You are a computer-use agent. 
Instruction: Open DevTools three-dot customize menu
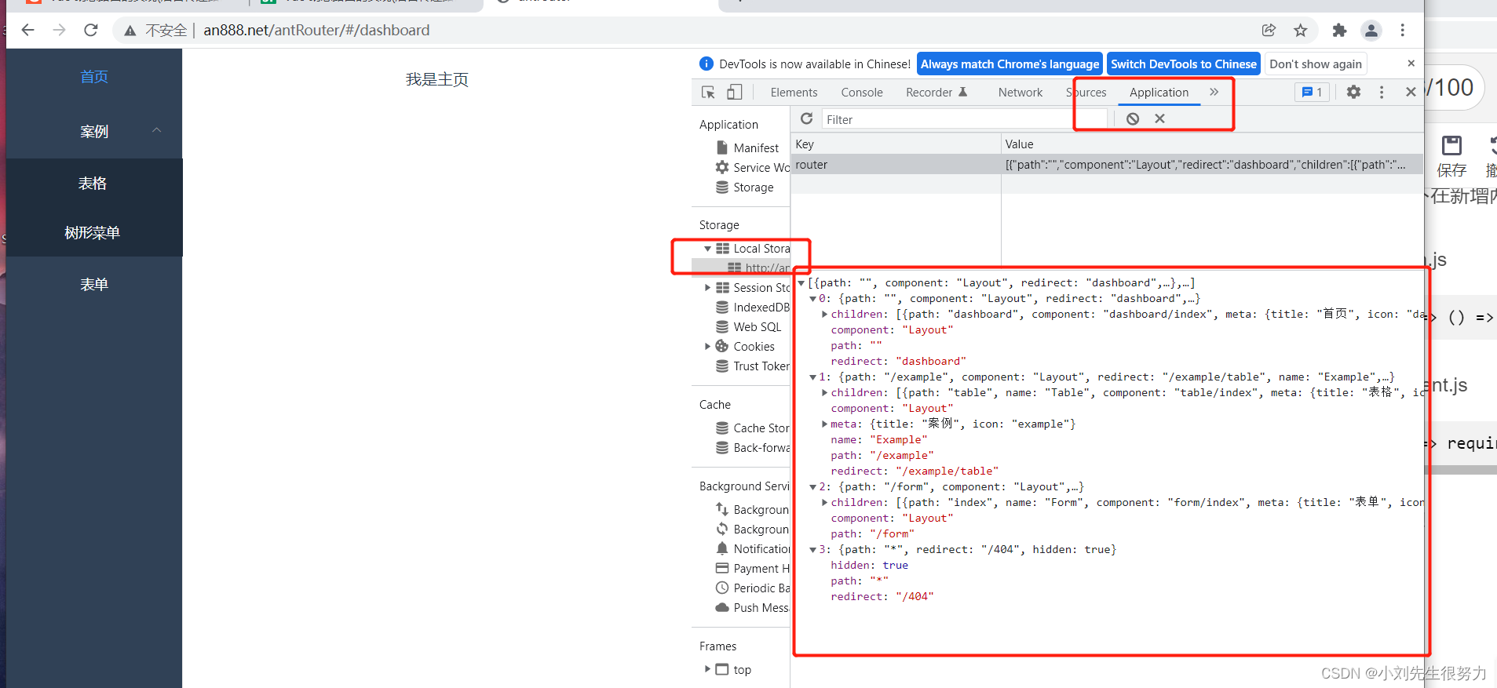click(1382, 92)
